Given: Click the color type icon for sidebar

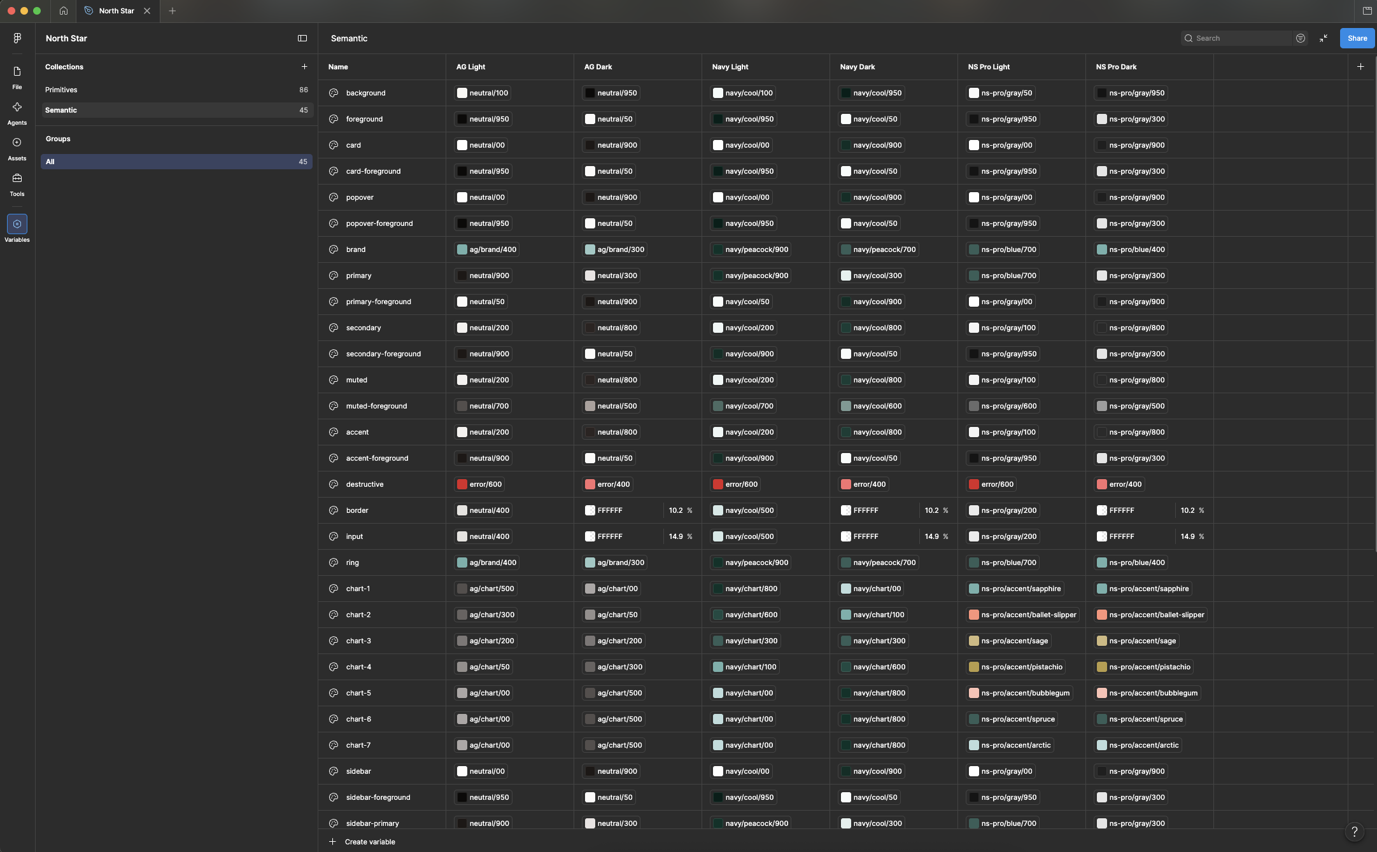Looking at the screenshot, I should click(x=334, y=771).
